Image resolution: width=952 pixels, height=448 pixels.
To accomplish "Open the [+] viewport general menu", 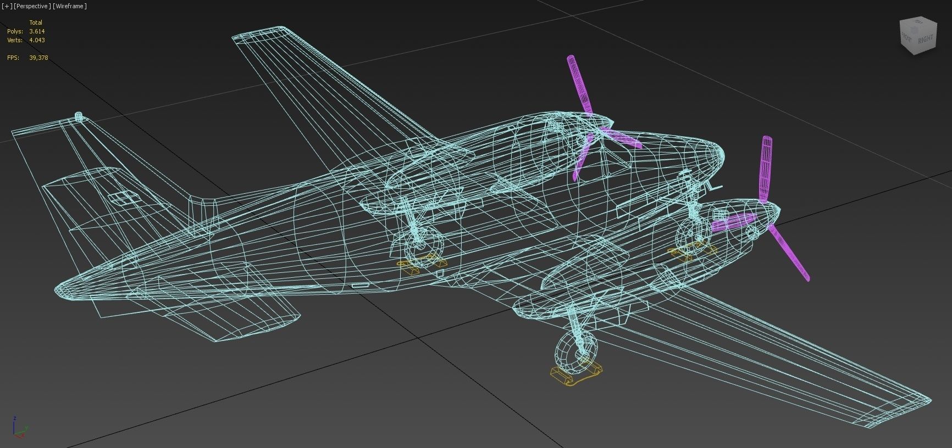I will pyautogui.click(x=6, y=6).
